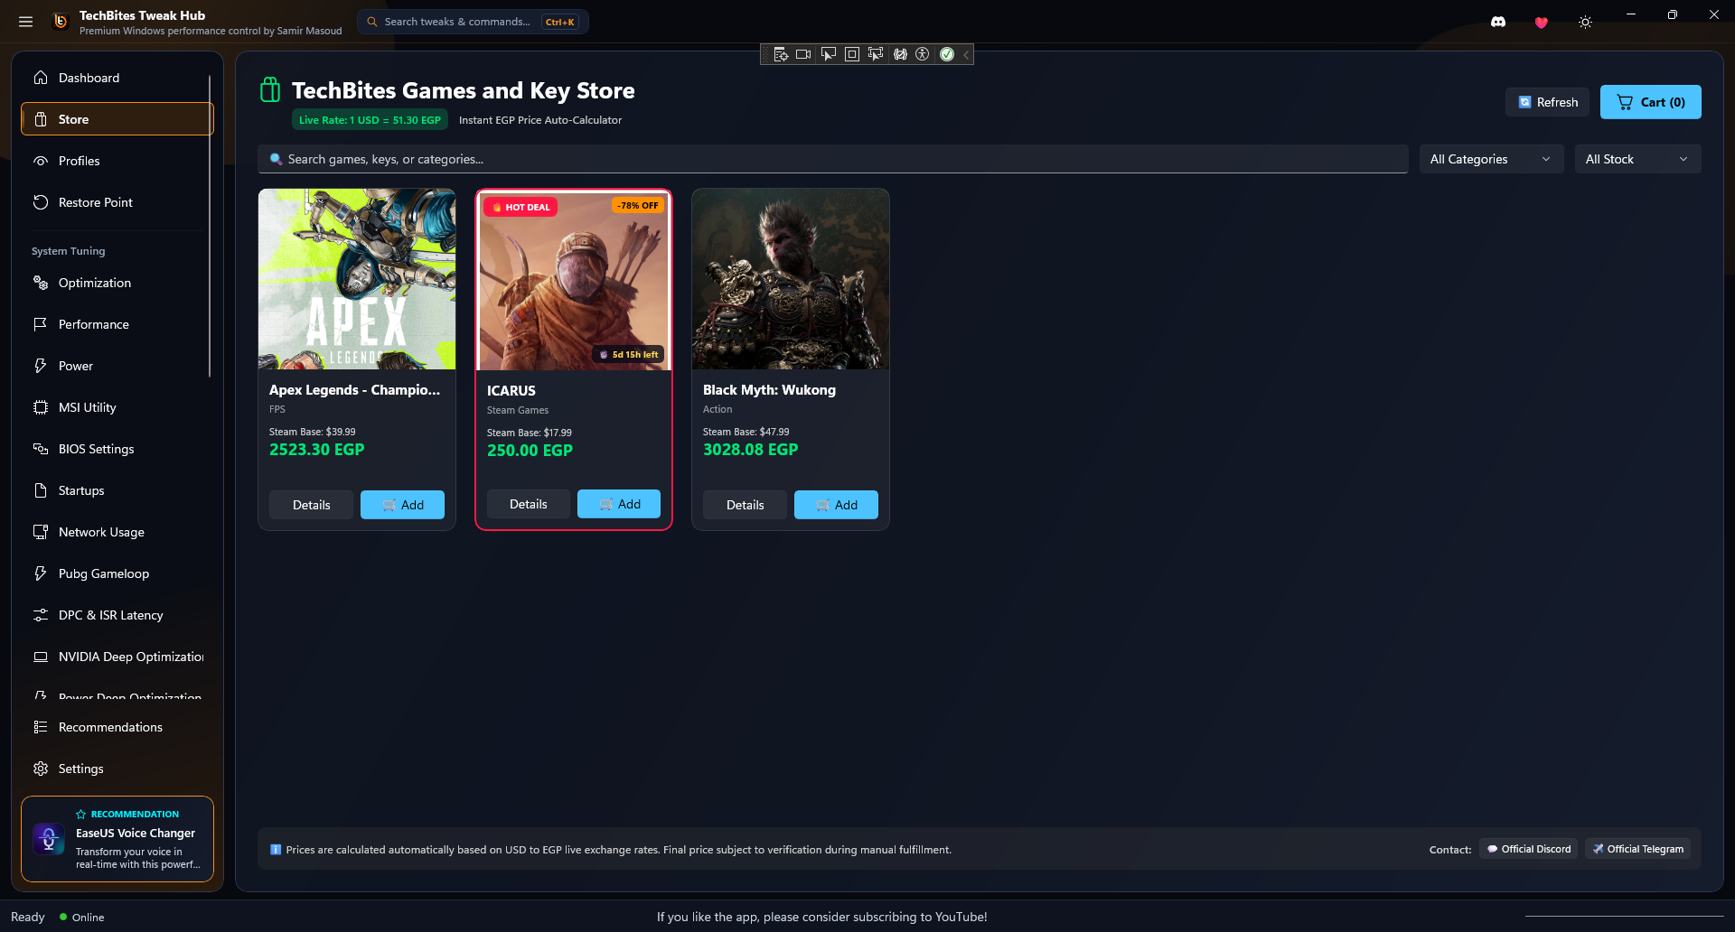Click the store games search field
1735x932 pixels.
(833, 159)
